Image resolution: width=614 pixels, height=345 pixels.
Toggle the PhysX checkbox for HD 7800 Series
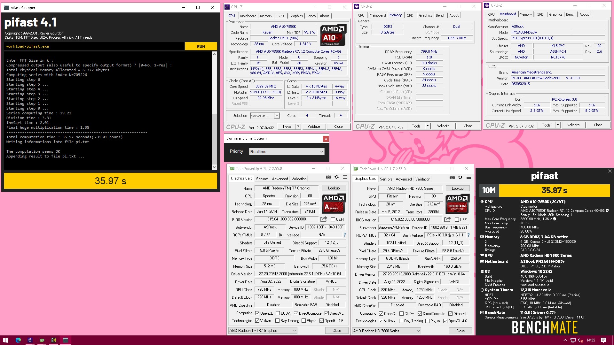click(x=427, y=321)
